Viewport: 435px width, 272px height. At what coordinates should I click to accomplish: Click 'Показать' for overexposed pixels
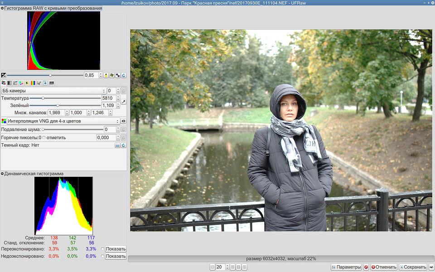tap(116, 249)
